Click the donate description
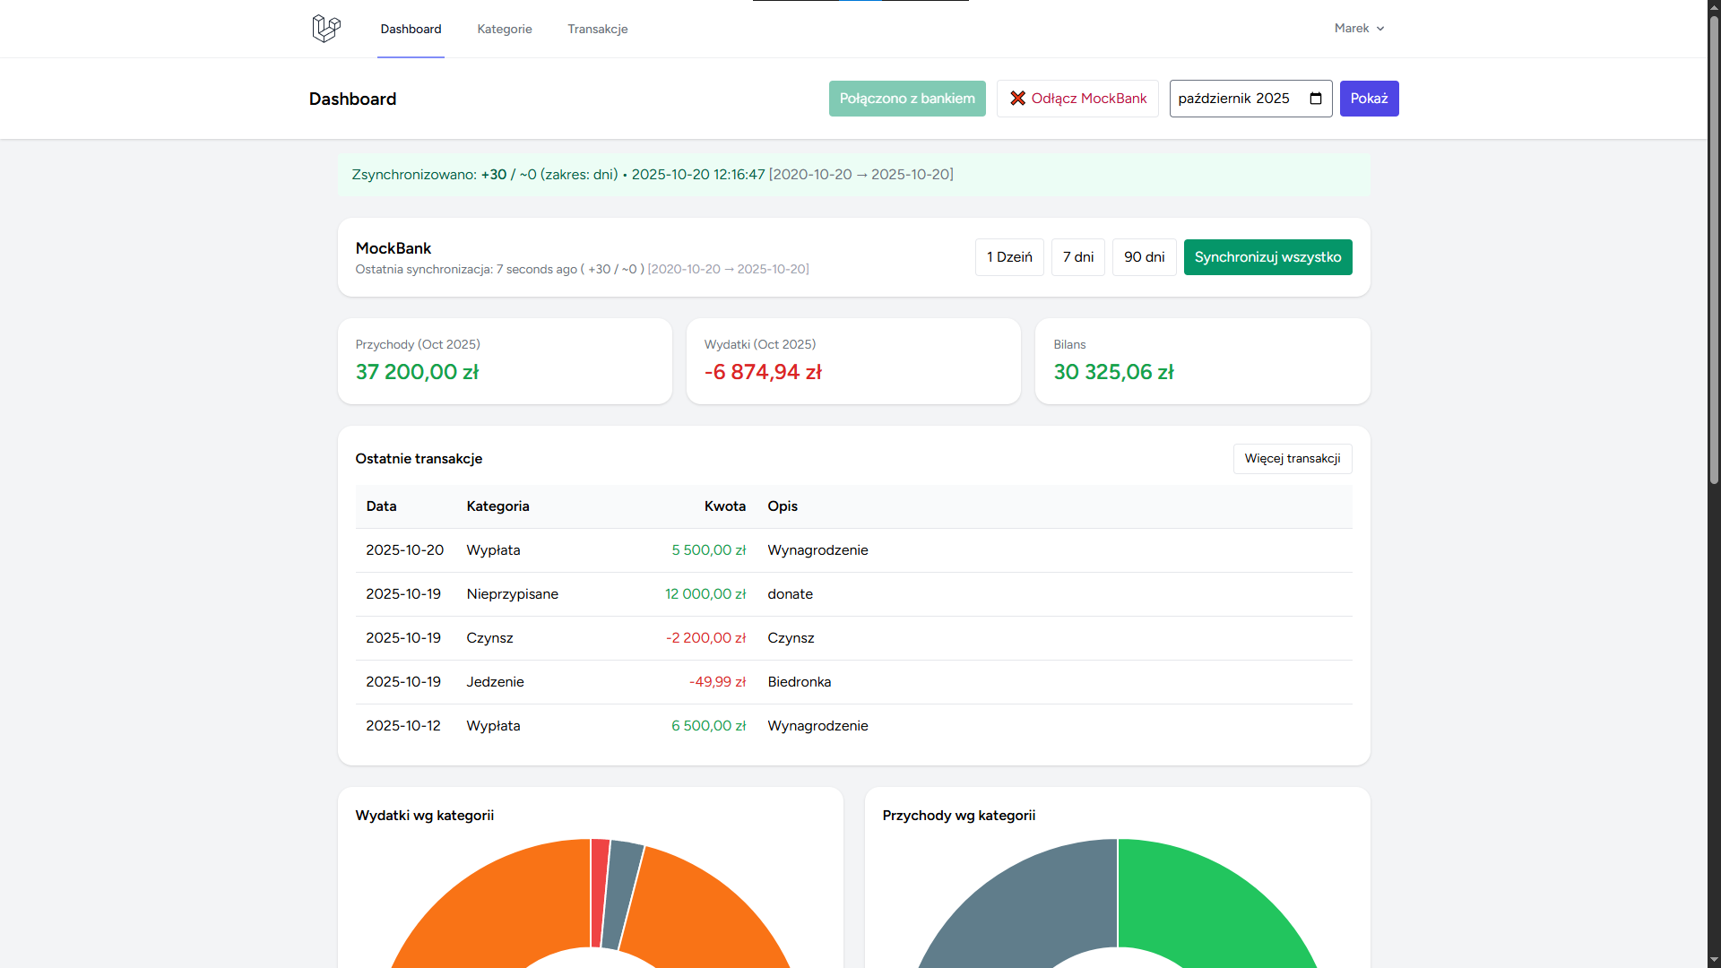This screenshot has height=968, width=1721. coord(790,594)
